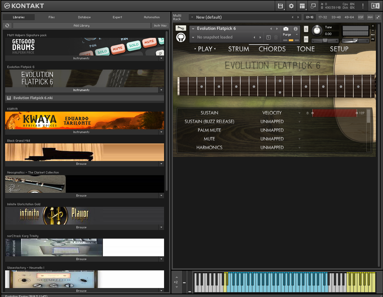
Task: Click Browse under Infinite Workstation Gold
Action: (82, 227)
